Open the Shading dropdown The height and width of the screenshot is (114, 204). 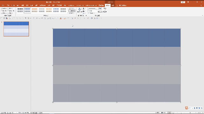click(72, 9)
